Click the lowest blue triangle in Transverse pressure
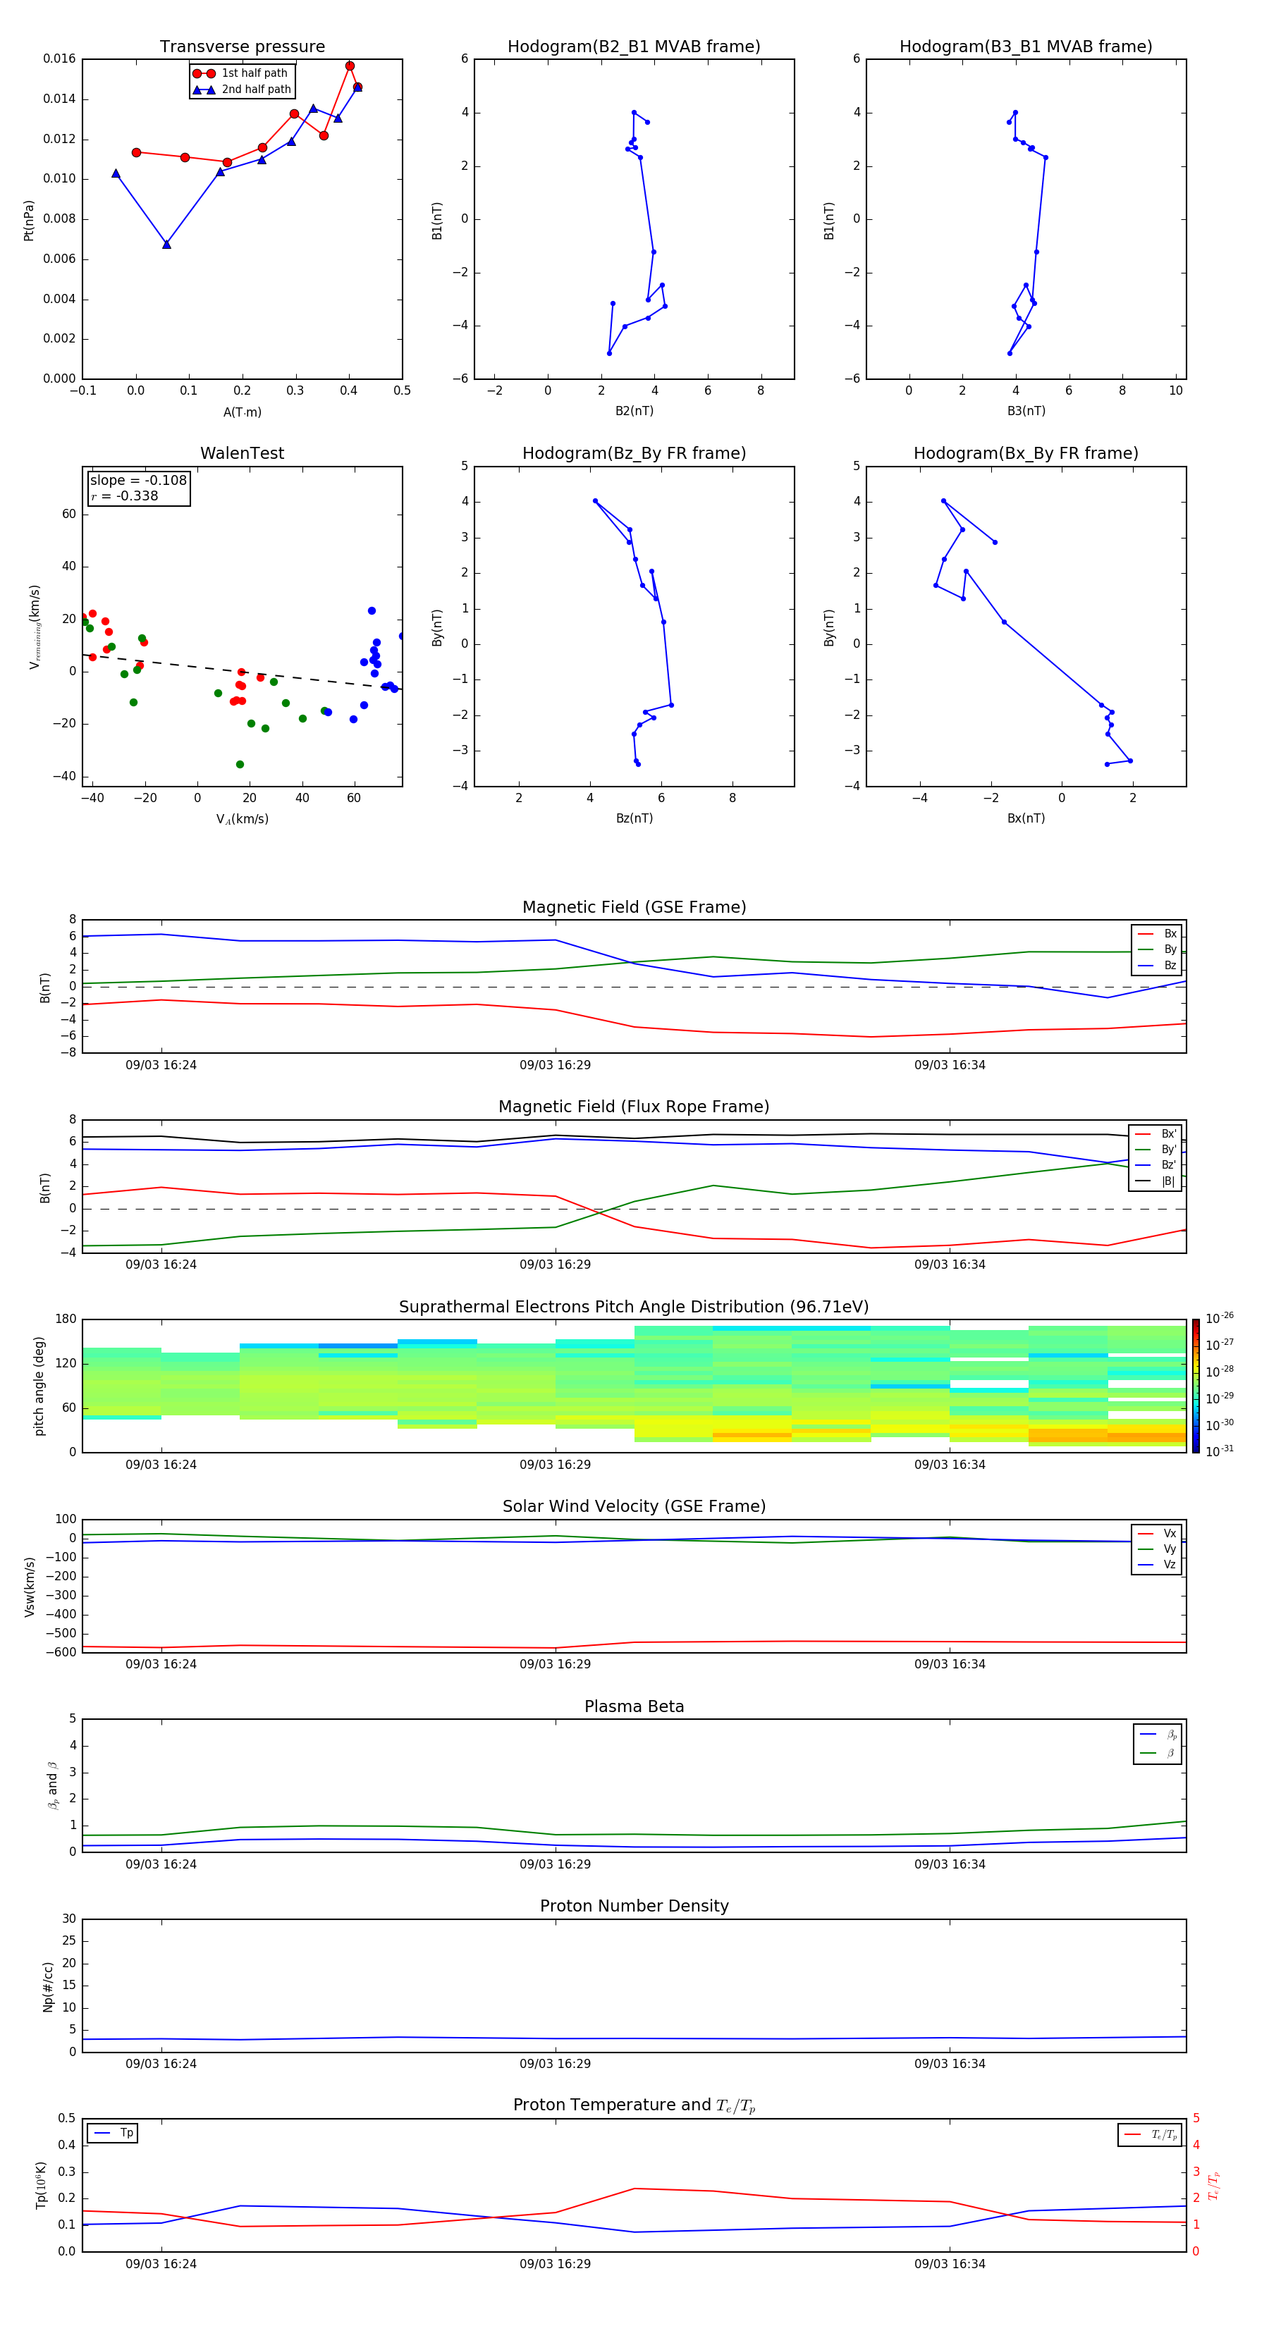 coord(166,244)
